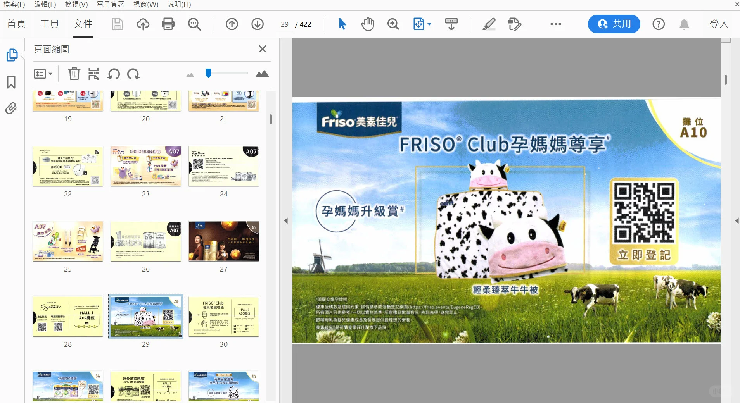Select page 29 thumbnail
Screen dimensions: 740x403
(x=146, y=316)
